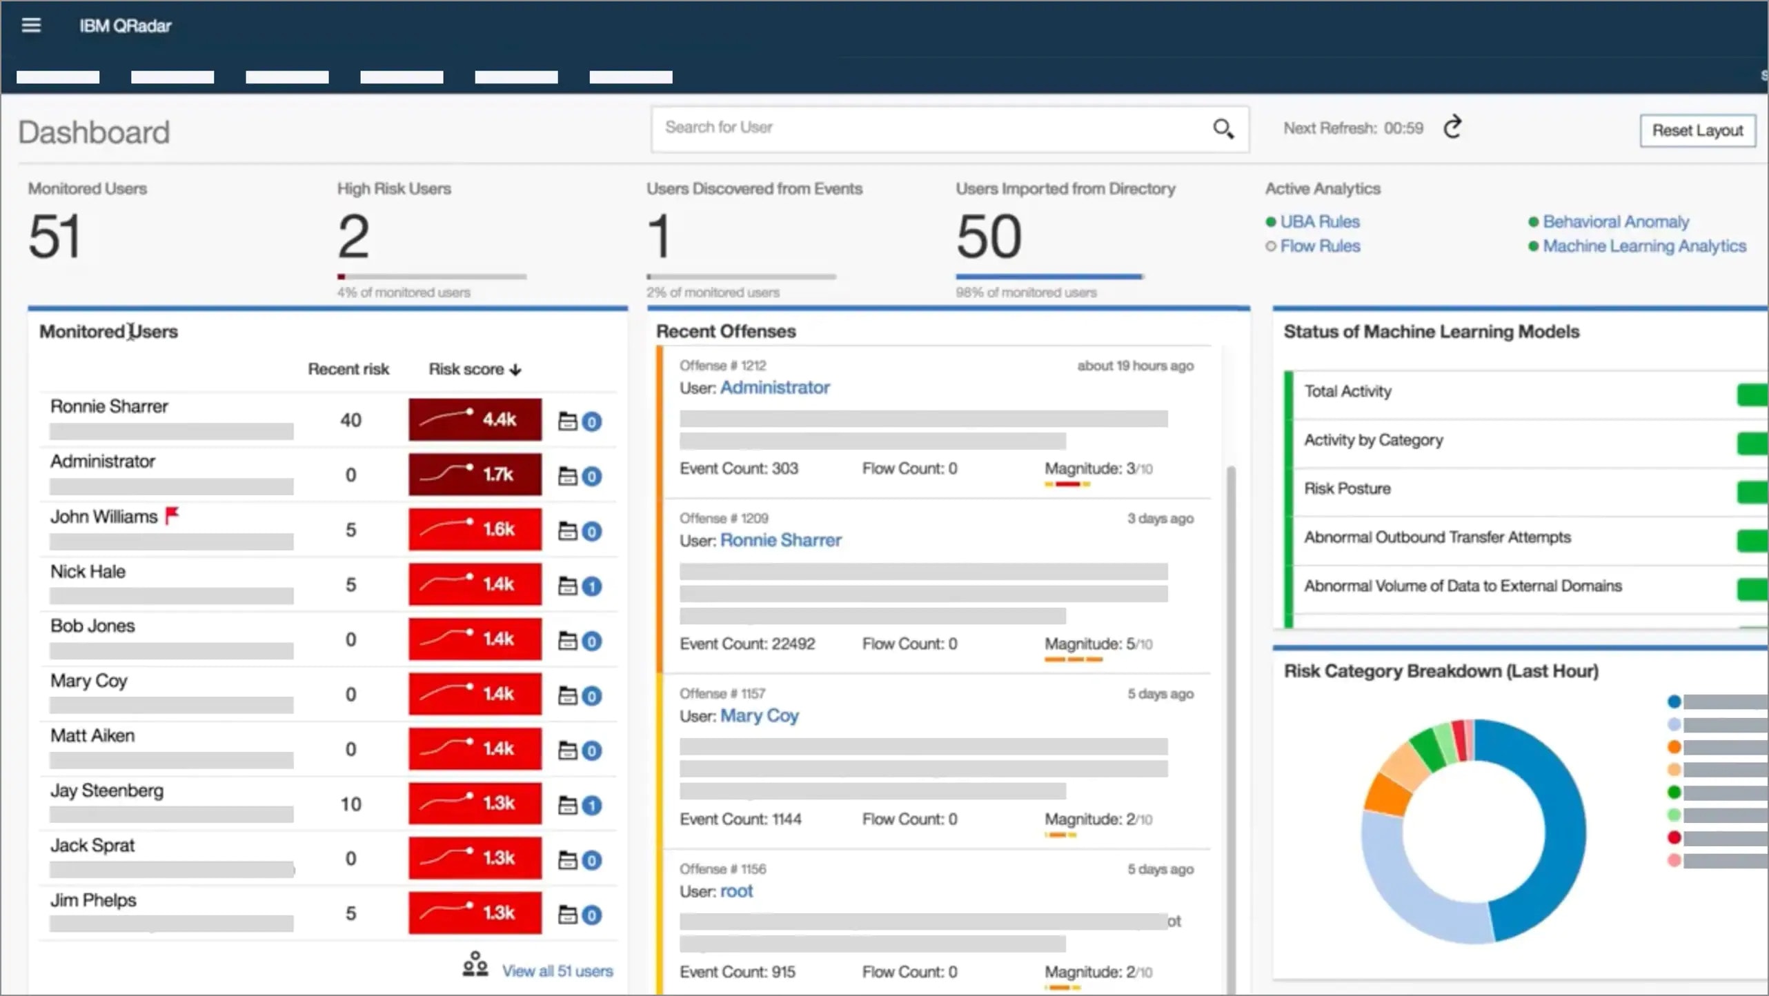Click the refresh icon beside the Next Refresh timer
This screenshot has width=1769, height=996.
click(1452, 127)
